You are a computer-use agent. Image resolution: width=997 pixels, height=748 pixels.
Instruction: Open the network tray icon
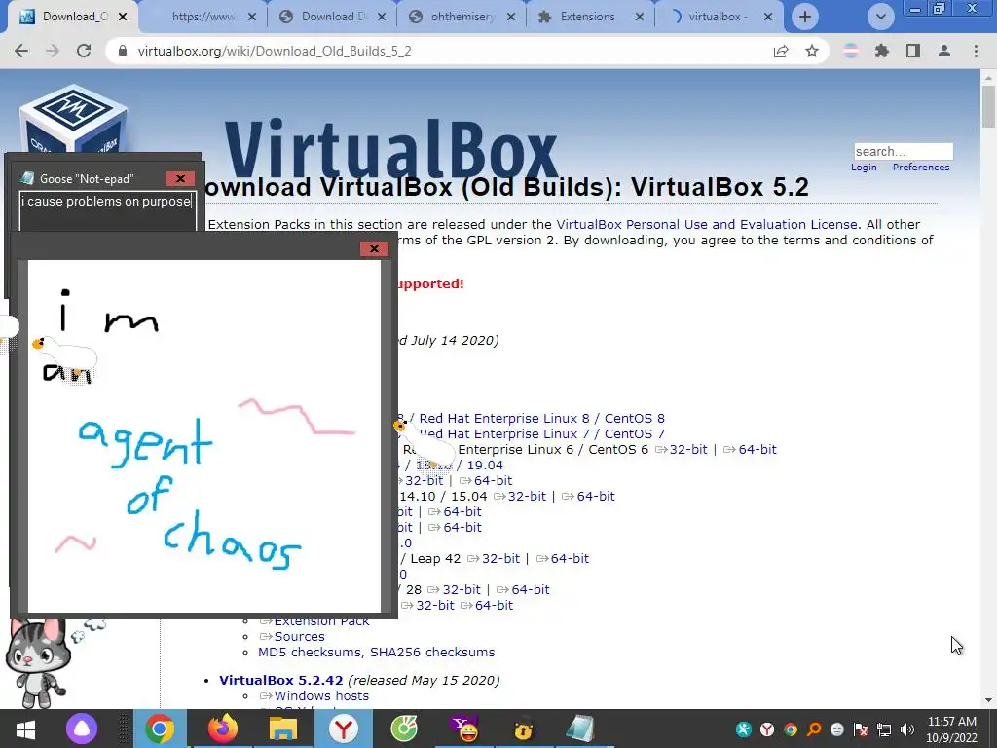click(x=884, y=729)
